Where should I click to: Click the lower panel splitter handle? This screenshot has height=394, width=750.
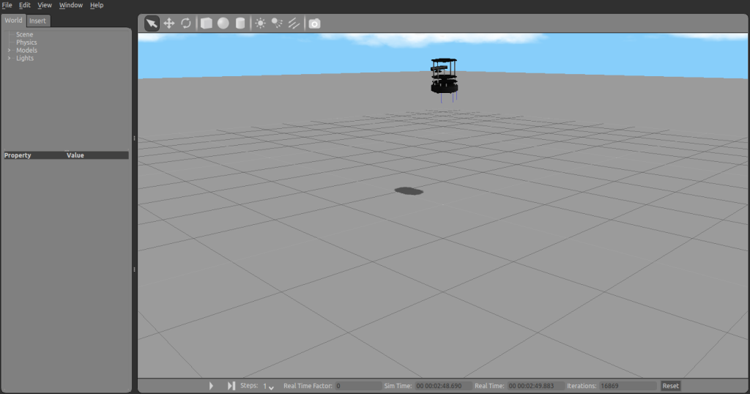coord(135,270)
